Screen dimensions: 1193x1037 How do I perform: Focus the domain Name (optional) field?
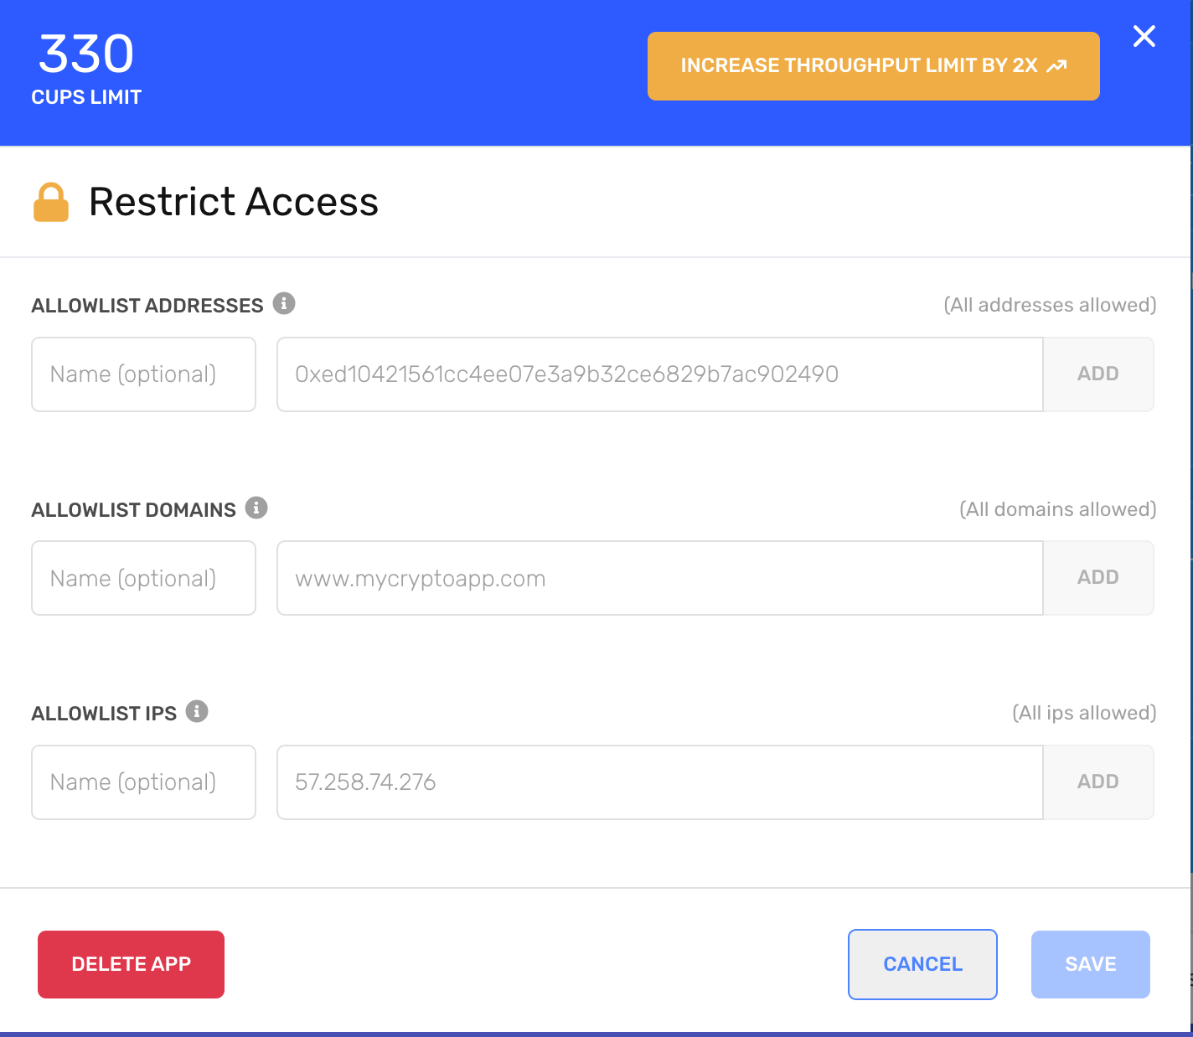tap(143, 578)
